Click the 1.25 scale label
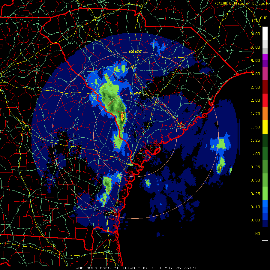This screenshot has height=270, width=270. pyautogui.click(x=255, y=140)
